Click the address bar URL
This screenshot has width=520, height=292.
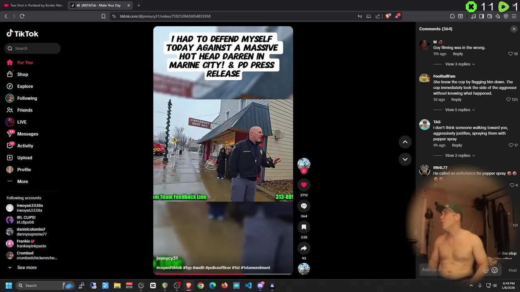165,16
